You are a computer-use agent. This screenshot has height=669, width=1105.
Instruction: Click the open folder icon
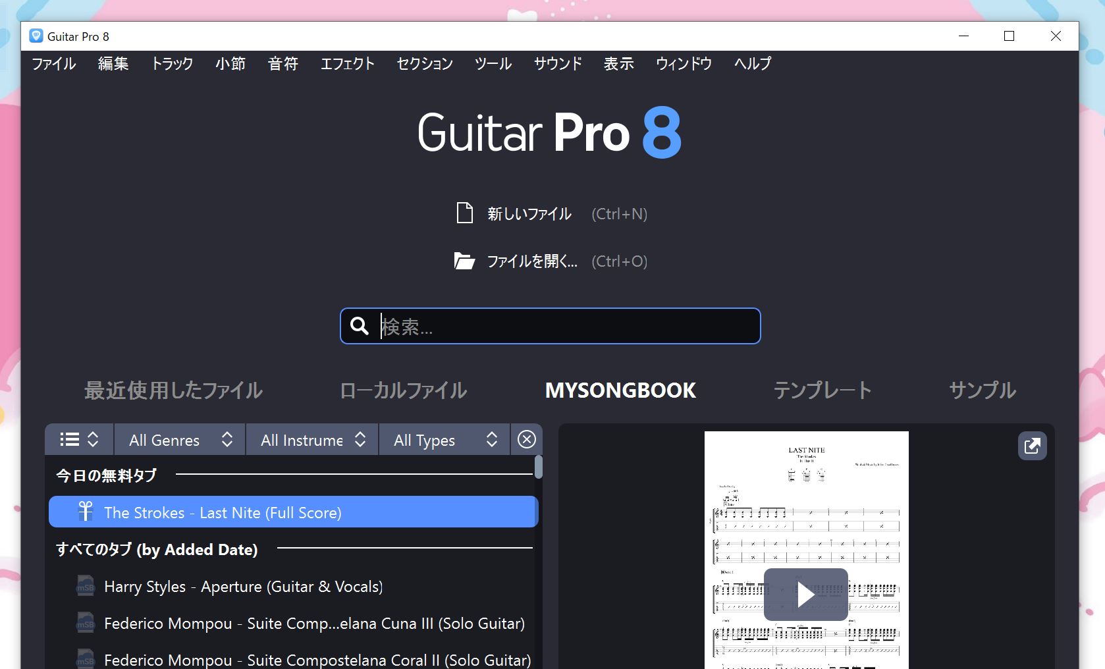tap(464, 261)
